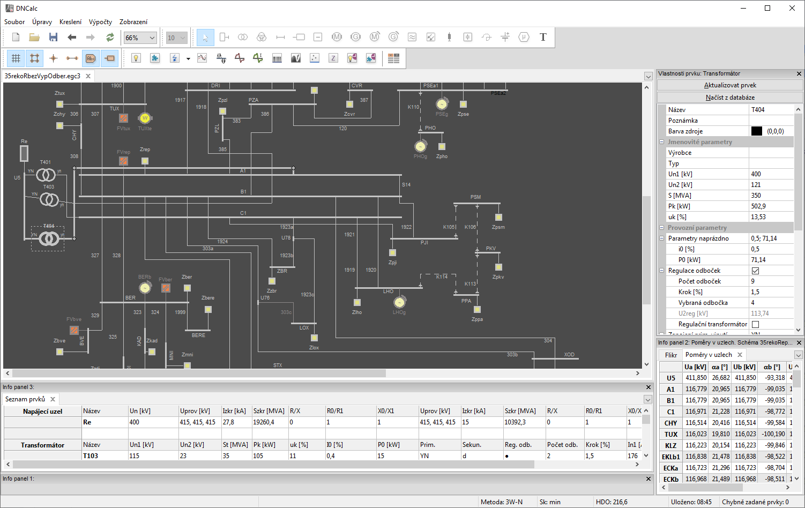Switch to the Flikr tab

point(671,355)
